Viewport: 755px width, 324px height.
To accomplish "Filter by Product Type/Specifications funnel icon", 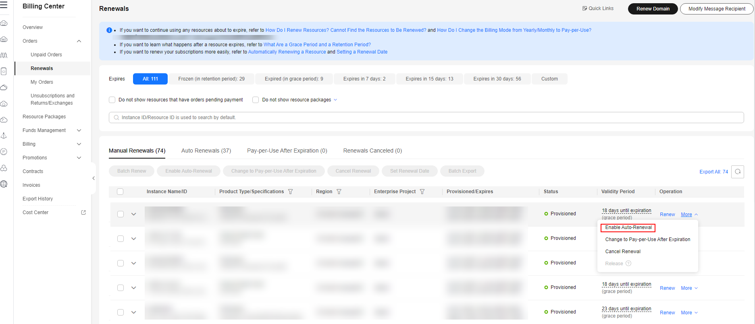I will [x=290, y=192].
